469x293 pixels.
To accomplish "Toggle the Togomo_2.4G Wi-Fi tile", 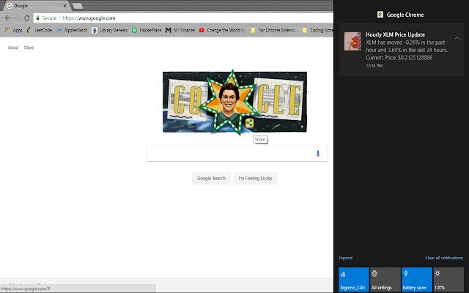I will 353,280.
